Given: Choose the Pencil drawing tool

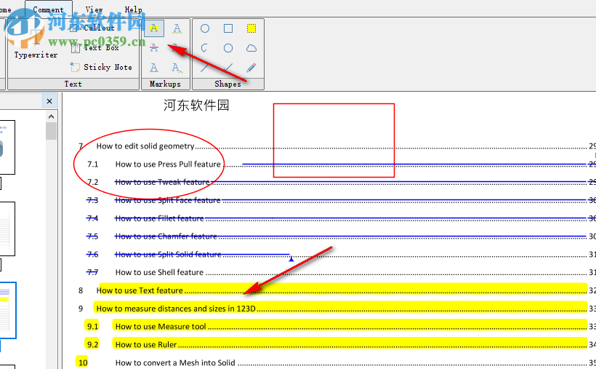Looking at the screenshot, I should pyautogui.click(x=251, y=68).
